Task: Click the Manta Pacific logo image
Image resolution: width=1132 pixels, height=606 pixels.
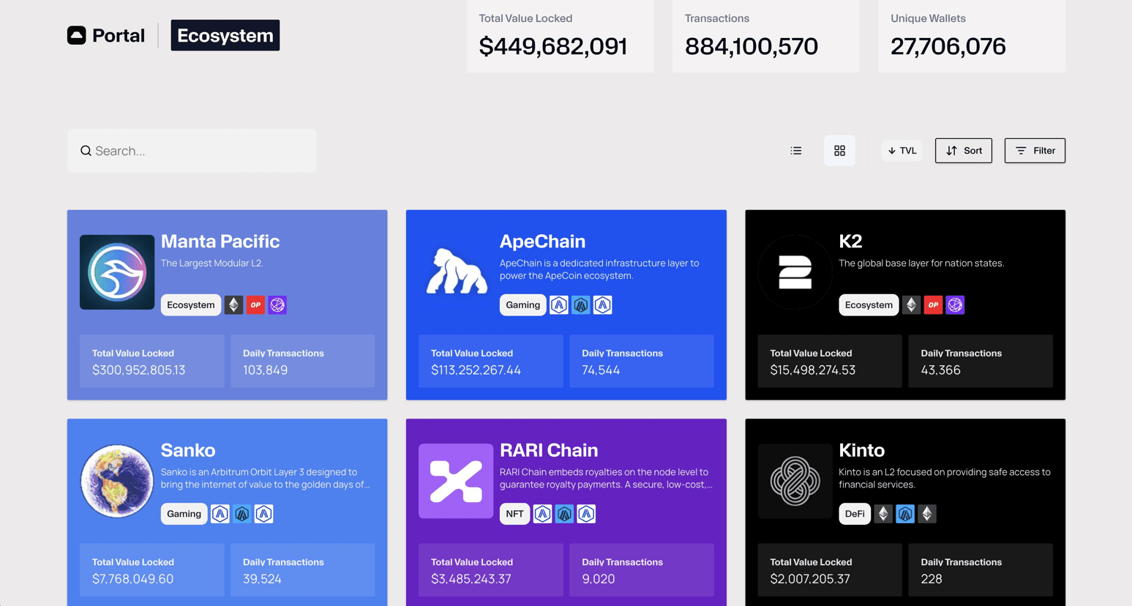Action: coord(117,272)
